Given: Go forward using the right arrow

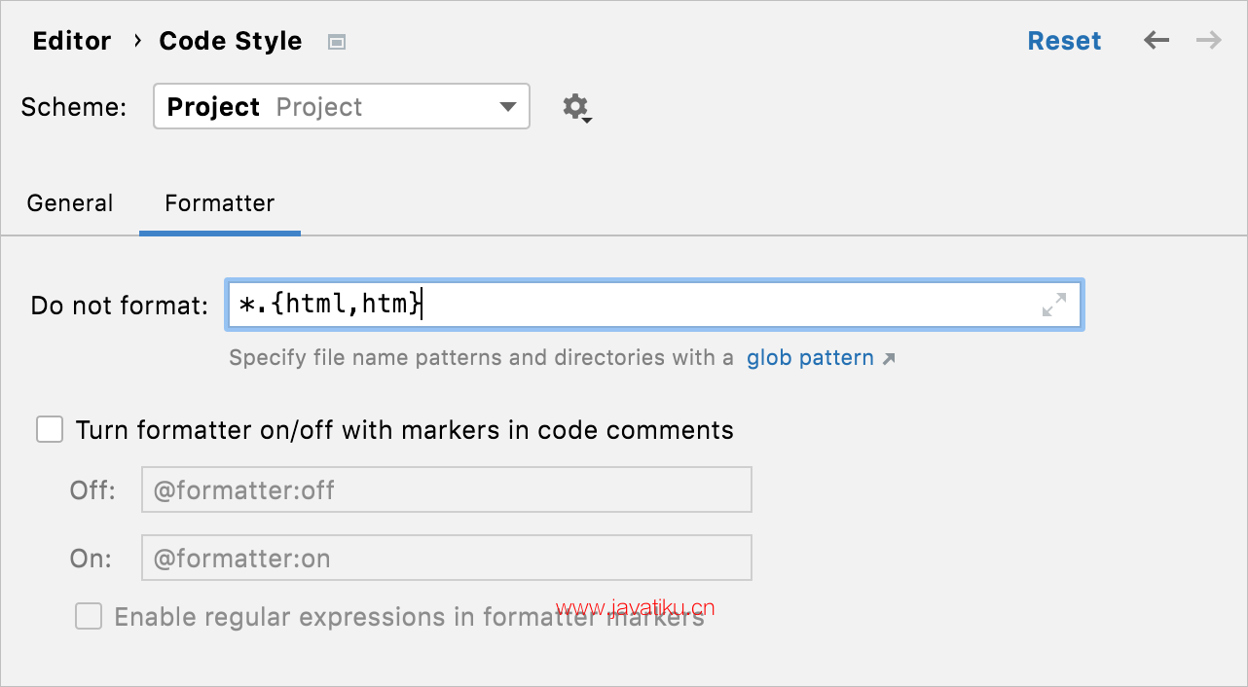Looking at the screenshot, I should click(1209, 41).
